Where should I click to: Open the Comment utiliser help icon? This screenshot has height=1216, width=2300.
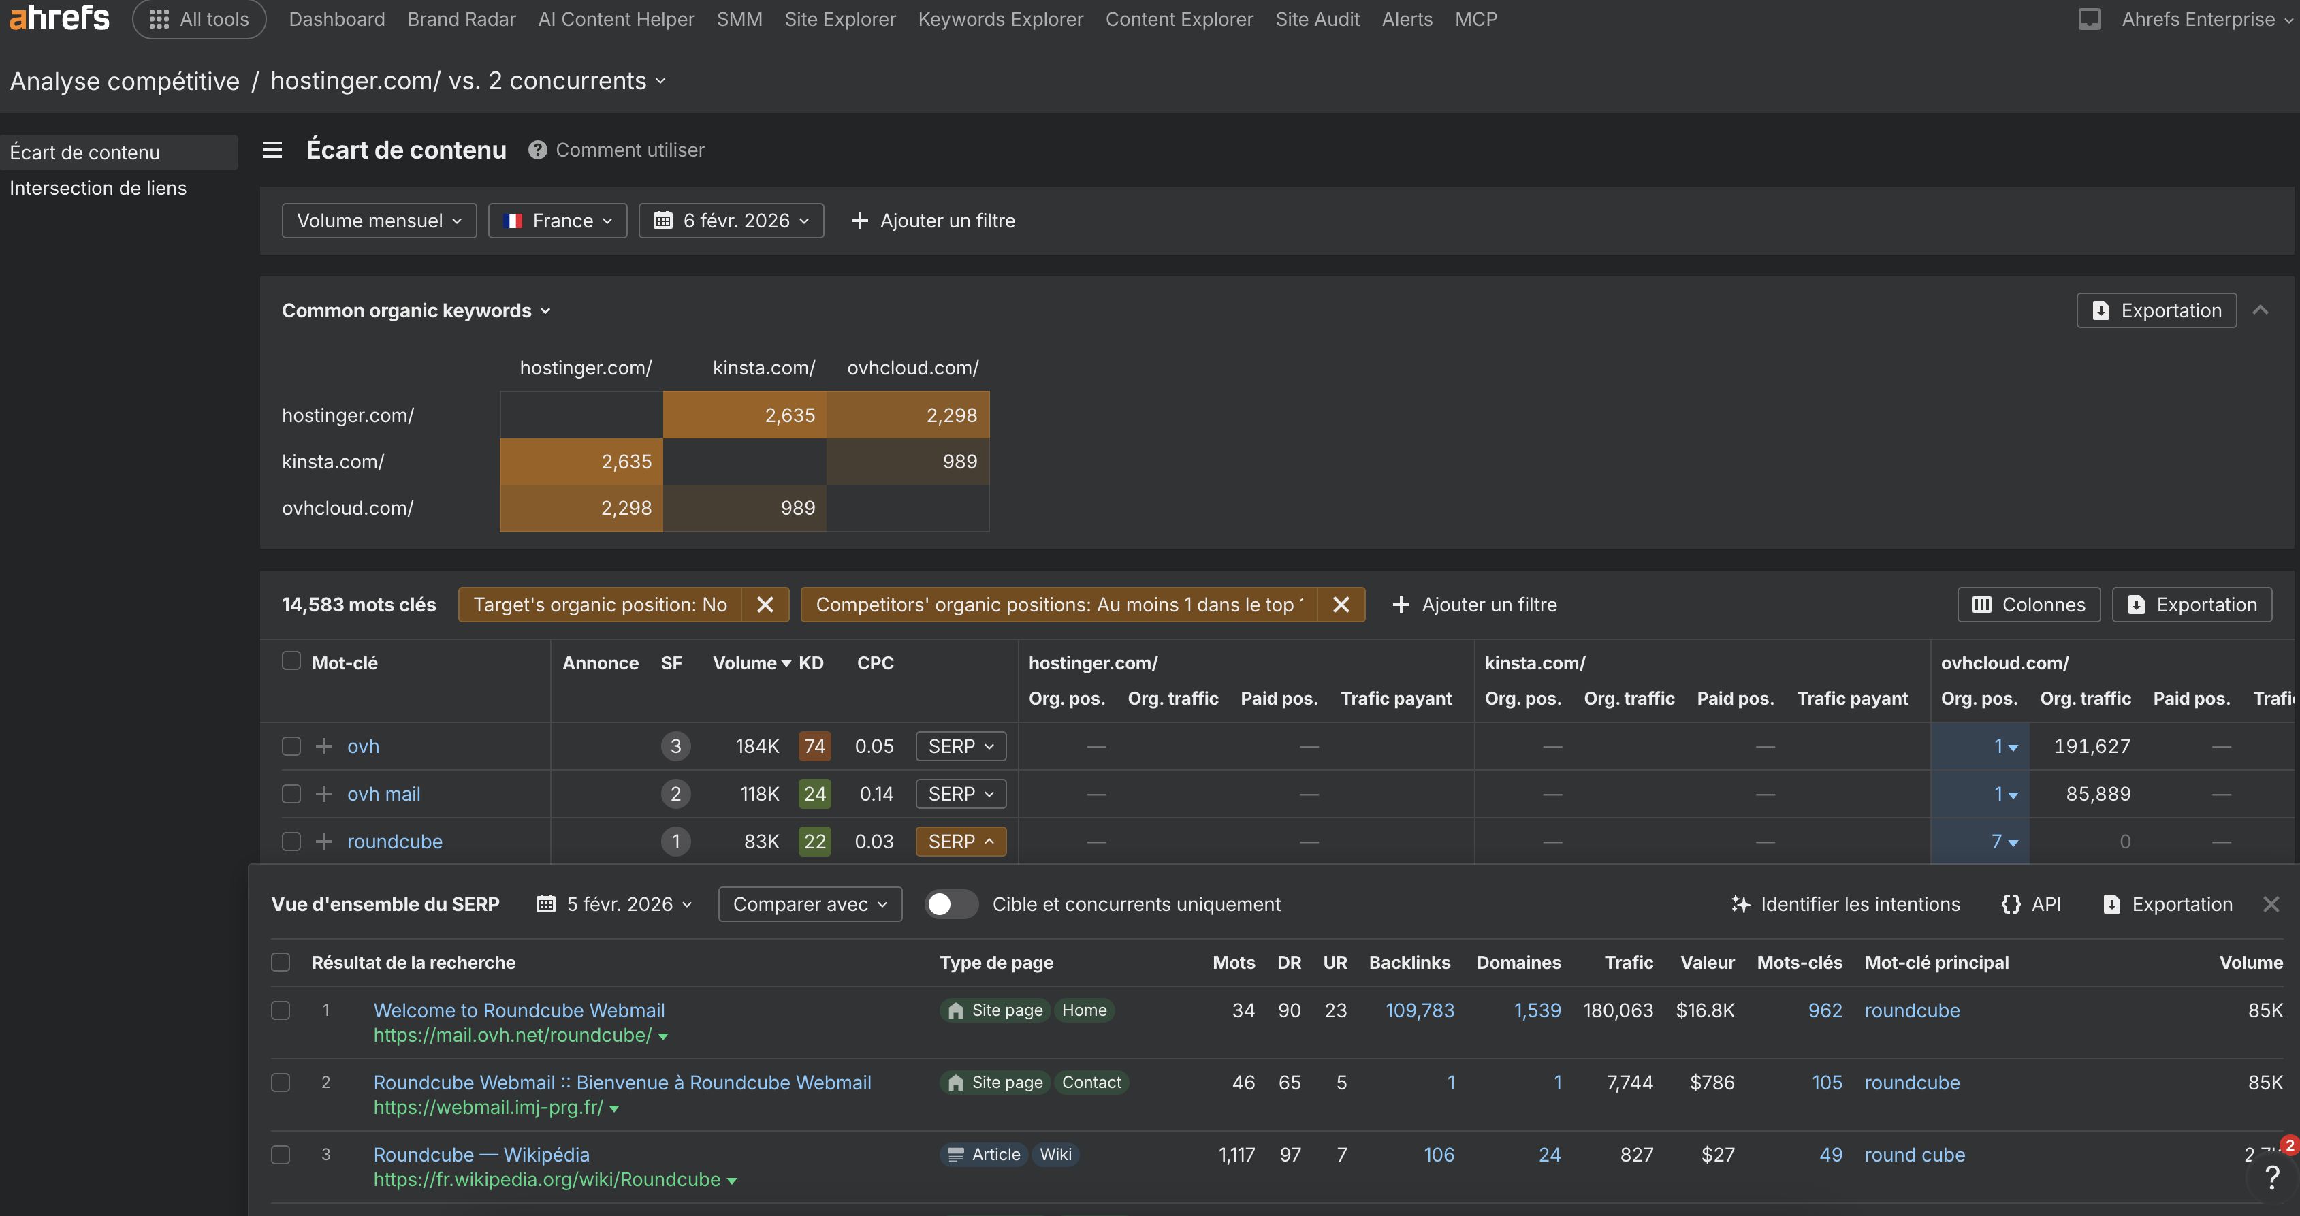tap(537, 149)
